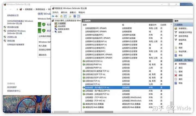Select the 本地计算机上的高级安全 root tree node
196x116 pixels.
pyautogui.click(x=68, y=21)
